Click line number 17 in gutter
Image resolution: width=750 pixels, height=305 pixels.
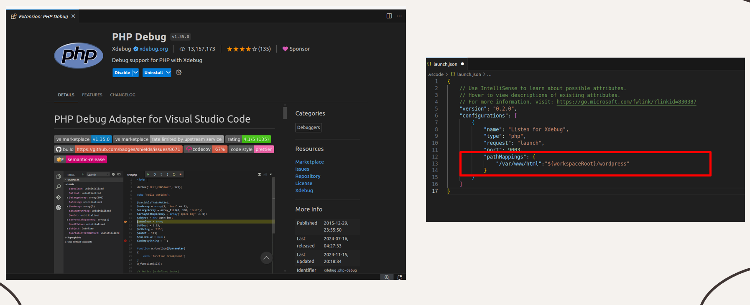pos(435,191)
